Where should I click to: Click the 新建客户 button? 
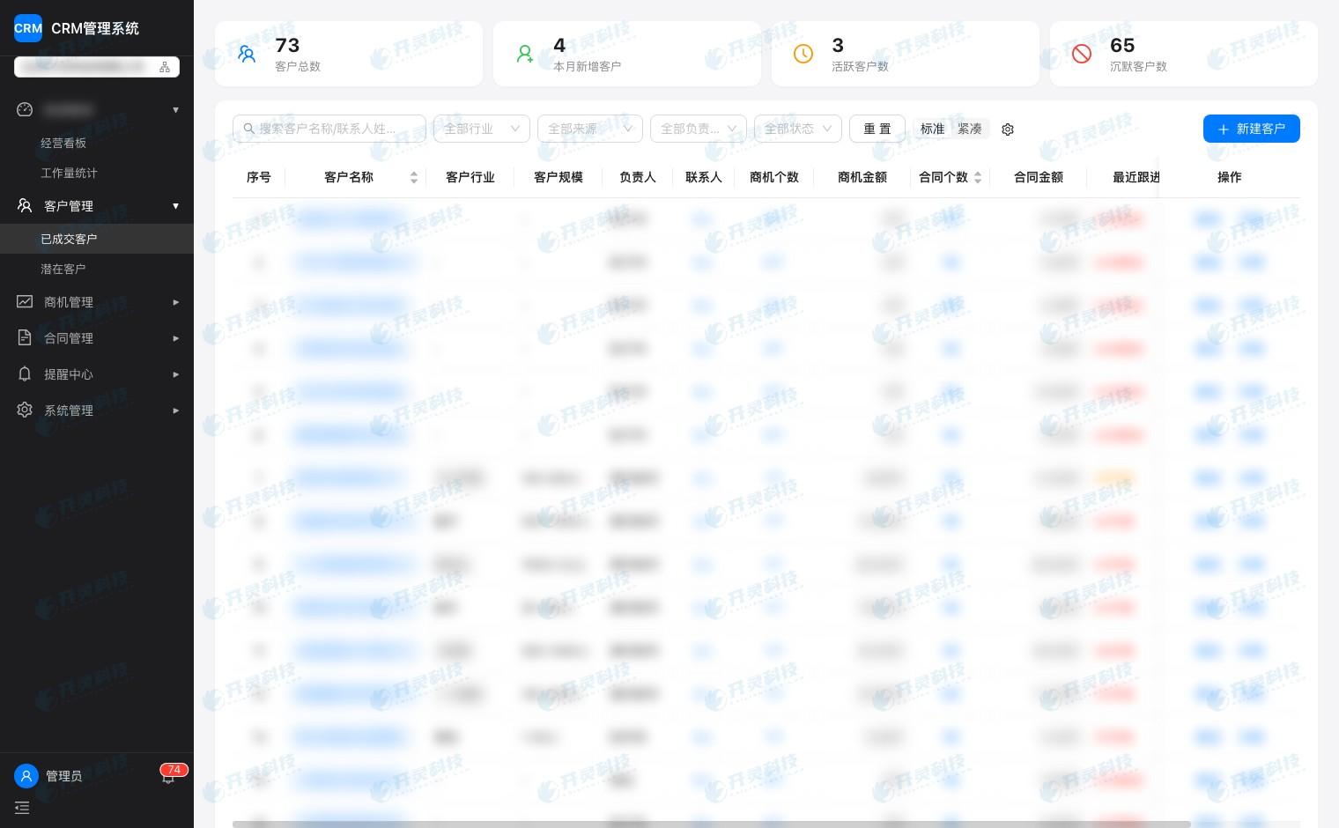[x=1252, y=129]
